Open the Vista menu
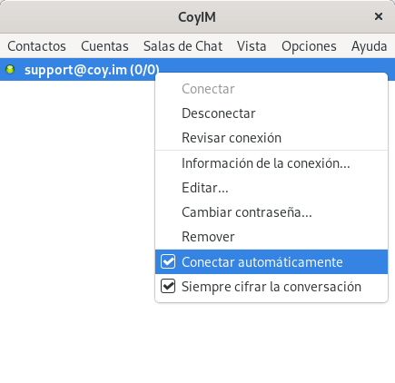Image resolution: width=395 pixels, height=383 pixels. coord(252,46)
